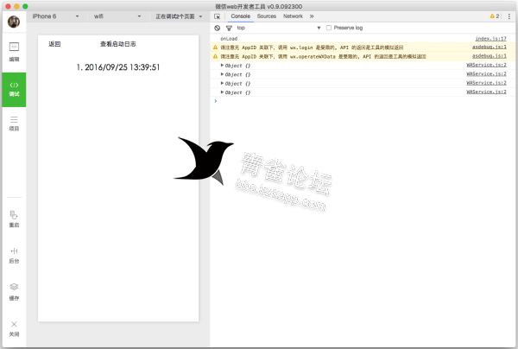Expand the third Object {} console entry

(x=223, y=83)
